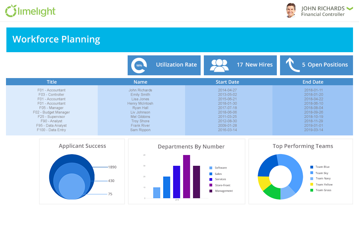Screen dimensions: 359x239
Task: Toggle Store-Front legend color swatch
Action: click(211, 185)
